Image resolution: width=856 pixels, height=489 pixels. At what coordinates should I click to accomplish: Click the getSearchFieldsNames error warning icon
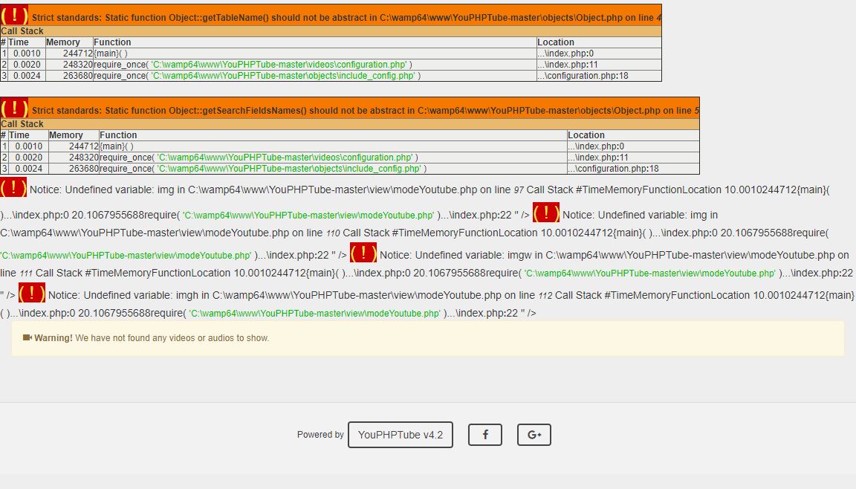[14, 108]
